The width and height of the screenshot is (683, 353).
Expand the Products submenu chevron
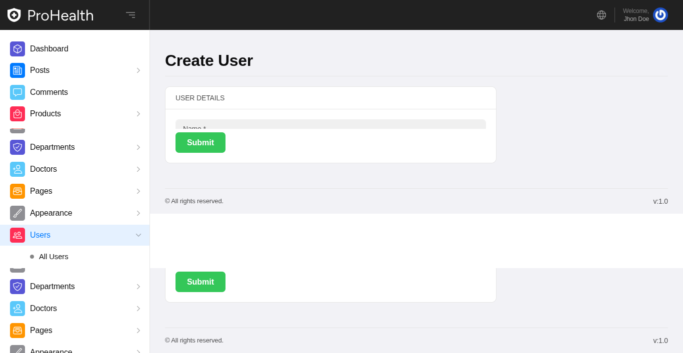(x=138, y=114)
